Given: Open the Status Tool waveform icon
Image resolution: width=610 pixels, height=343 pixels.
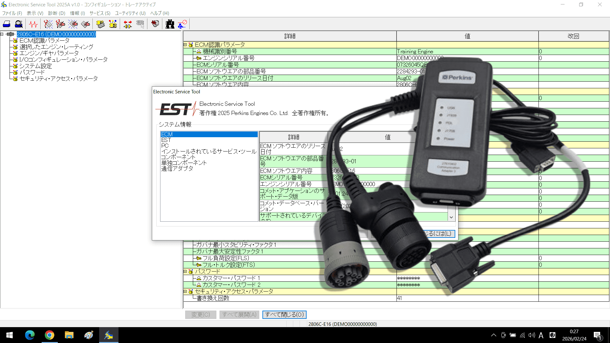Looking at the screenshot, I should pos(33,24).
